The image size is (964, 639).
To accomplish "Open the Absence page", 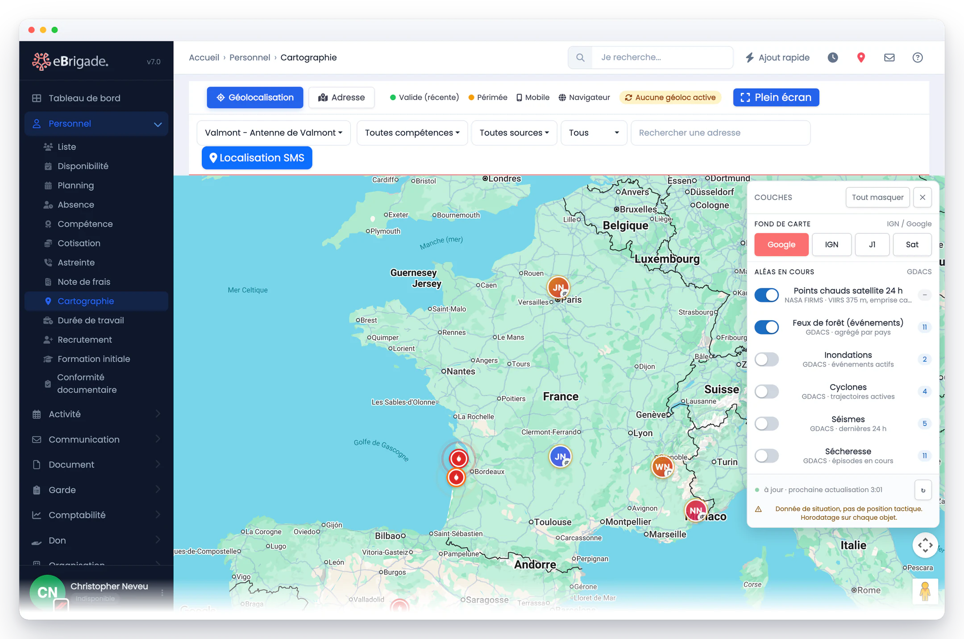I will click(x=96, y=205).
